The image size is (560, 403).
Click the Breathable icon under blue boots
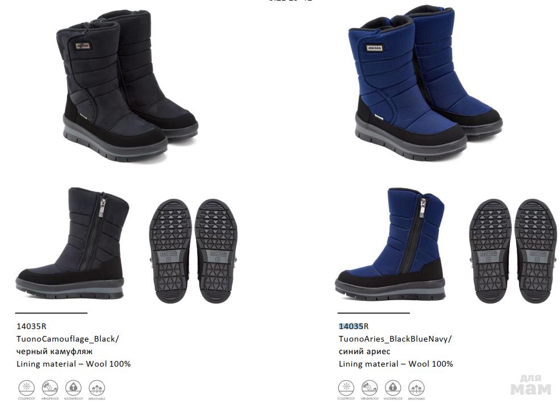pyautogui.click(x=416, y=388)
